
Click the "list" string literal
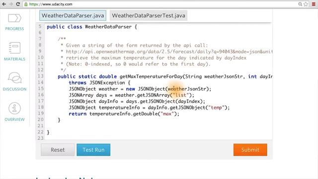click(181, 95)
